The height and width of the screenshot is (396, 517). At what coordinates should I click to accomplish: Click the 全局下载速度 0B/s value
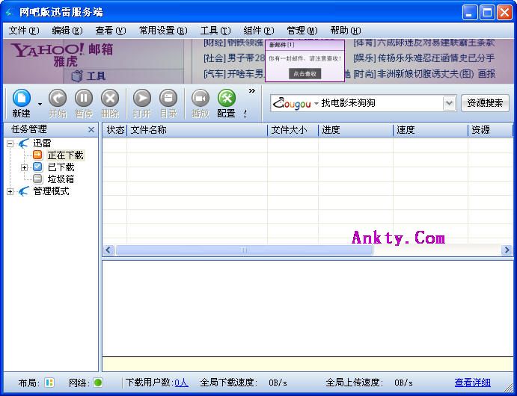point(278,383)
